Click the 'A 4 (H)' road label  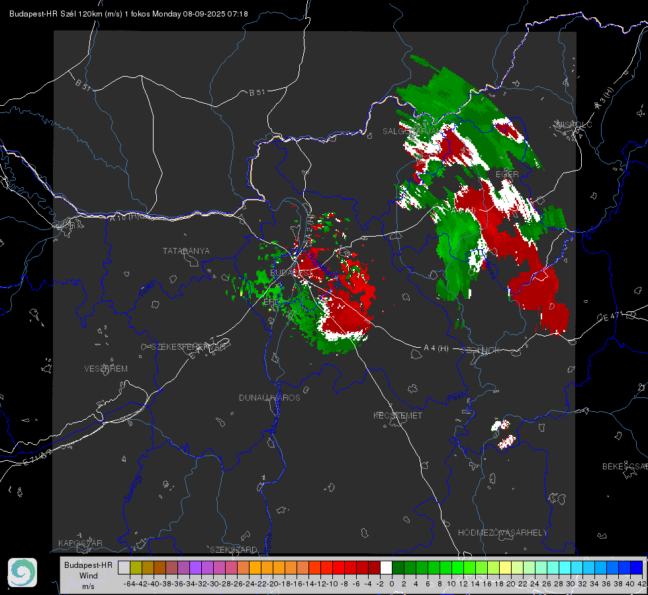pos(436,348)
